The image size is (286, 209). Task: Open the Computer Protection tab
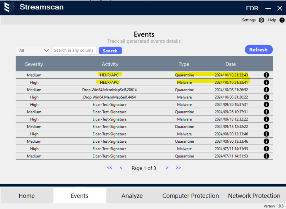click(x=191, y=196)
